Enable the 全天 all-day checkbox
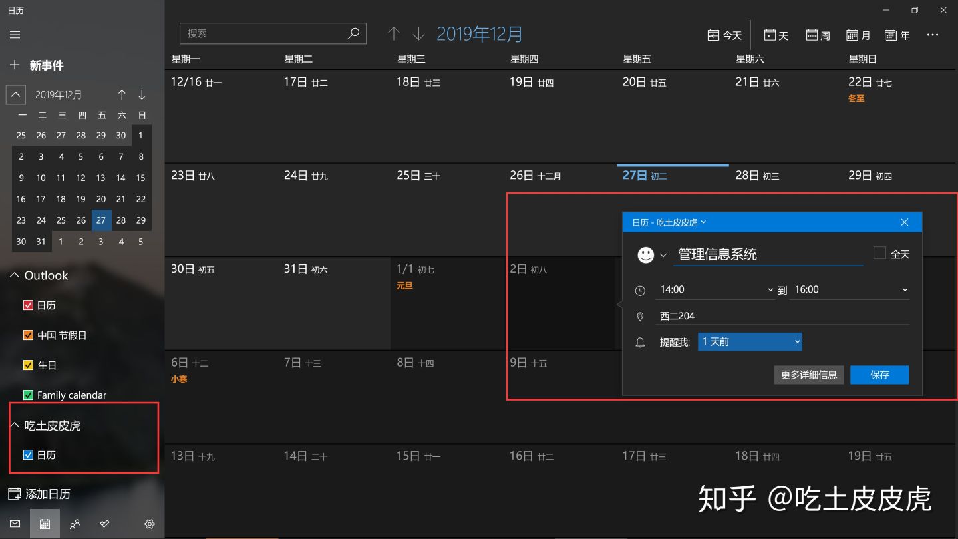The width and height of the screenshot is (958, 539). (879, 252)
